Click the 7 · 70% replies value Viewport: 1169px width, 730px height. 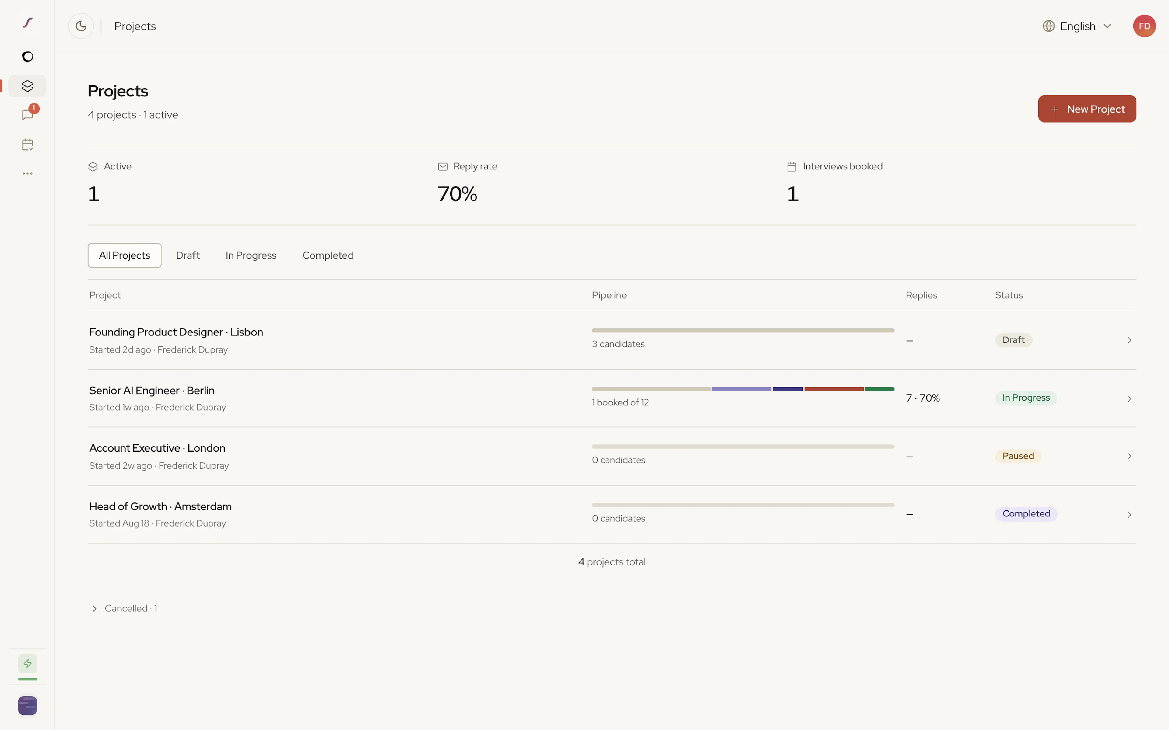tap(923, 398)
